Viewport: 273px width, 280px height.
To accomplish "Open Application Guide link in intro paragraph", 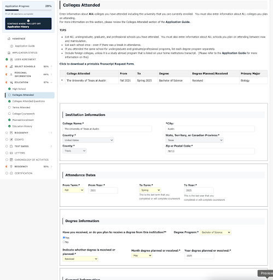I will tap(178, 22).
